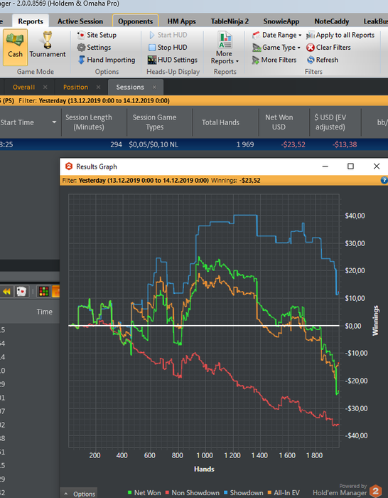Open SnowieApp tab

281,21
